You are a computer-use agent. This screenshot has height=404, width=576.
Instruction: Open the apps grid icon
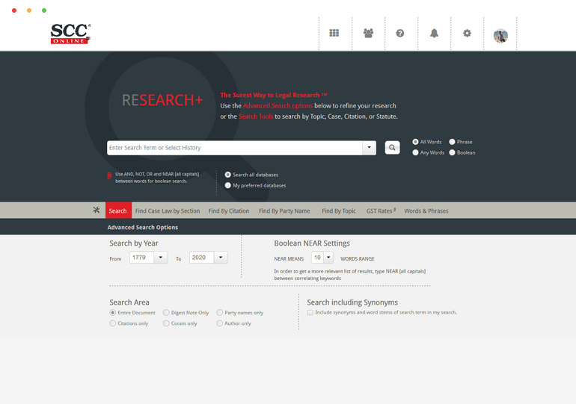[x=334, y=33]
